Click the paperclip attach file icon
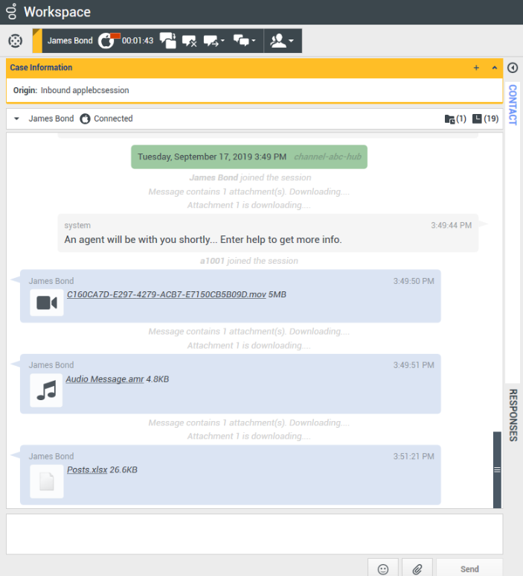 (417, 569)
